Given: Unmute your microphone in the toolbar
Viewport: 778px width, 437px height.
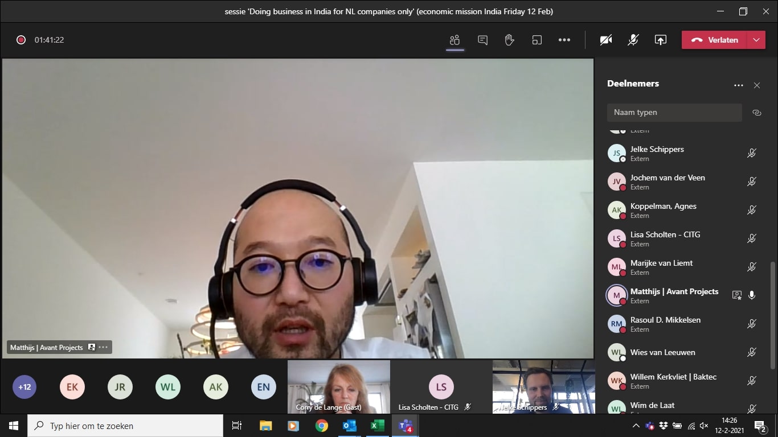Looking at the screenshot, I should (x=633, y=40).
